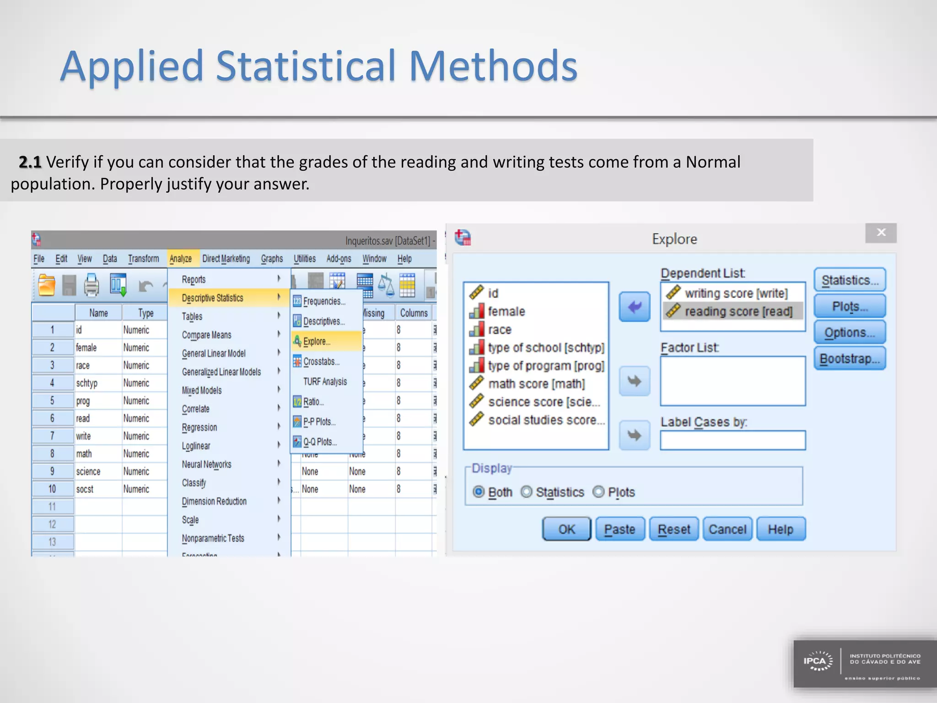This screenshot has height=703, width=937.
Task: Choose Explore in Descriptive Statistics submenu
Action: click(327, 341)
